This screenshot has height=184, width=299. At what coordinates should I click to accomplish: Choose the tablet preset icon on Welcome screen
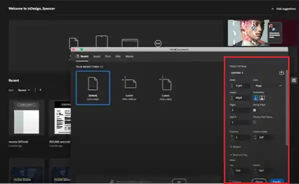pos(102,41)
